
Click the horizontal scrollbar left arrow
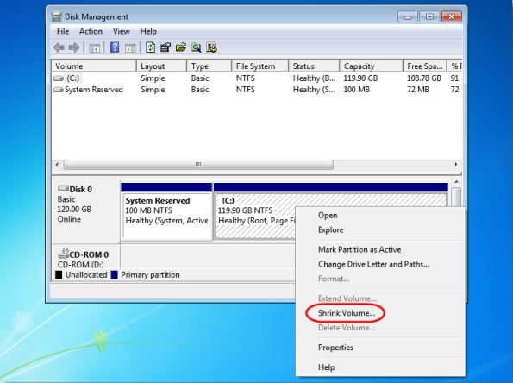57,165
